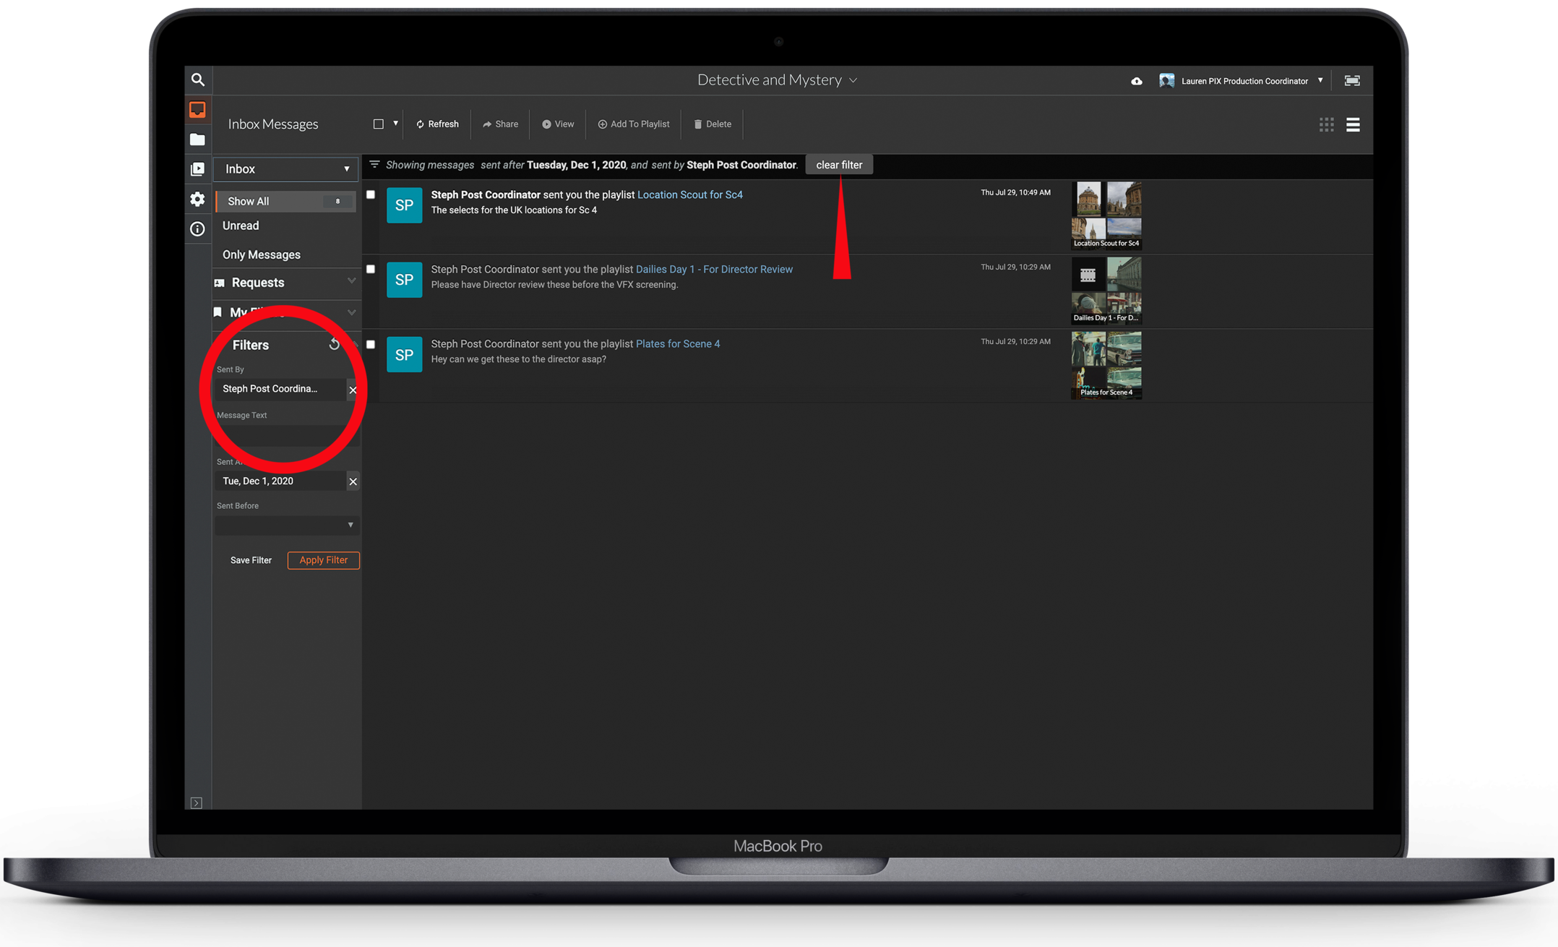Image resolution: width=1558 pixels, height=947 pixels.
Task: Open the Inbox dropdown
Action: (286, 169)
